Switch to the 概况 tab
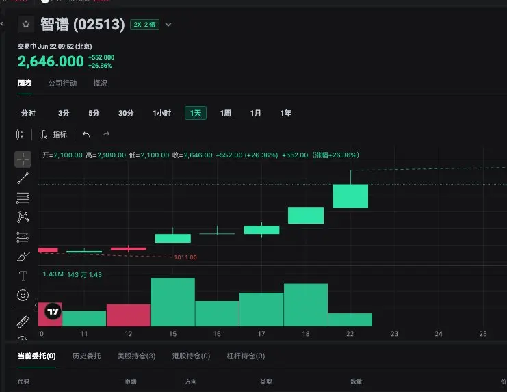Screen dimensions: 507x392 click(100, 83)
